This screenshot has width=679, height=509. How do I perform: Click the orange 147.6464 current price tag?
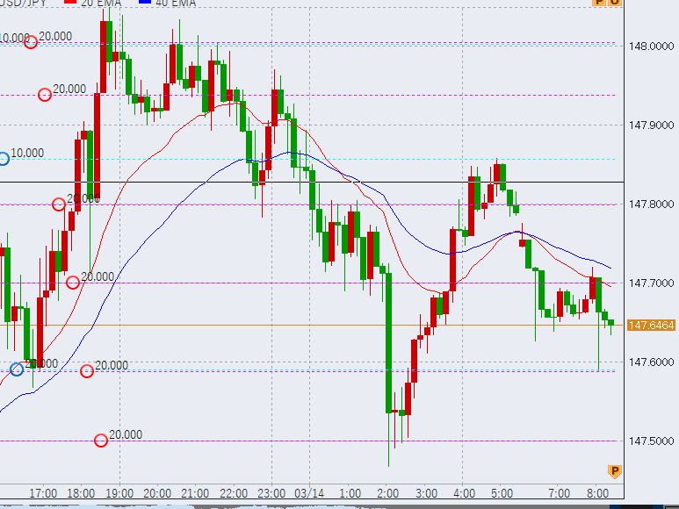pos(652,326)
